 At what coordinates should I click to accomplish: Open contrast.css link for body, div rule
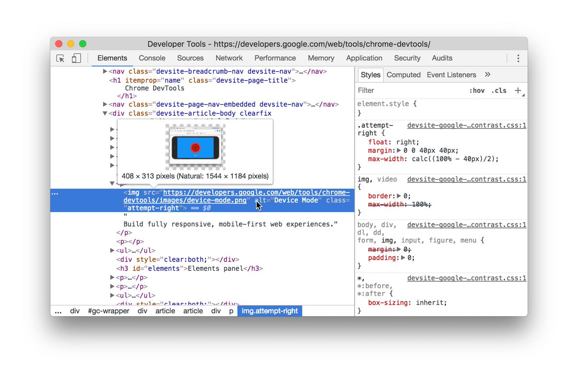(x=467, y=224)
